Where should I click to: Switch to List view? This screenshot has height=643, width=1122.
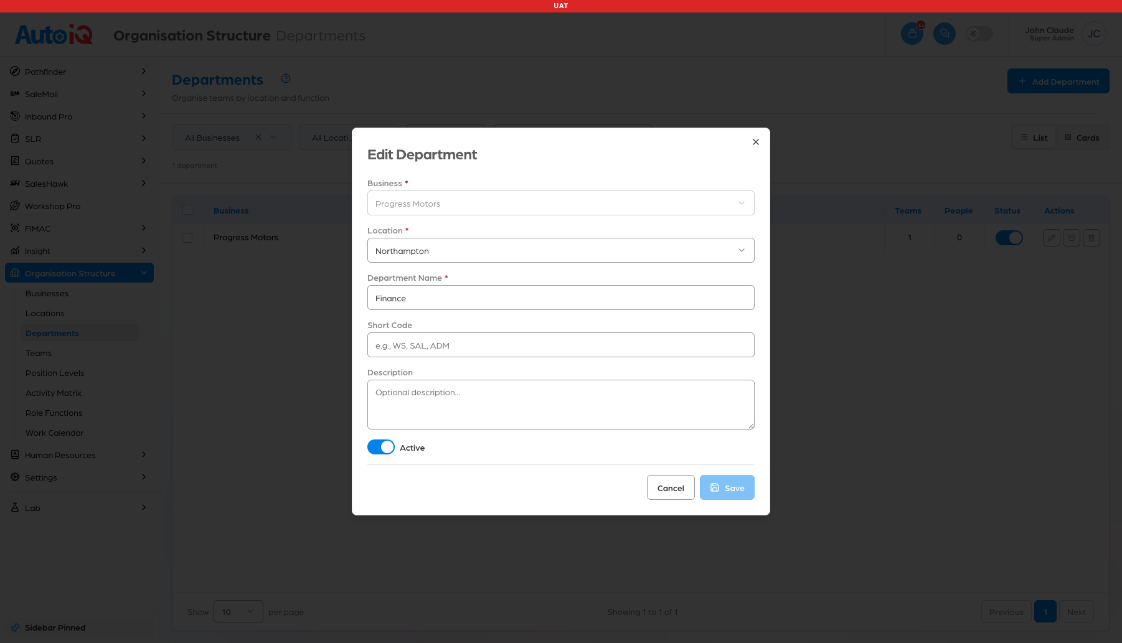(1034, 138)
